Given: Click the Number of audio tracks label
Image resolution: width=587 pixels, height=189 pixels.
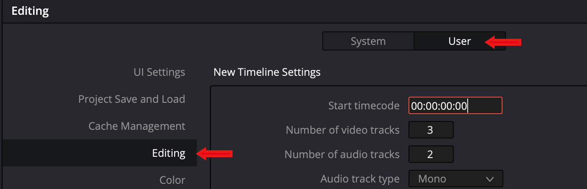Looking at the screenshot, I should (342, 154).
